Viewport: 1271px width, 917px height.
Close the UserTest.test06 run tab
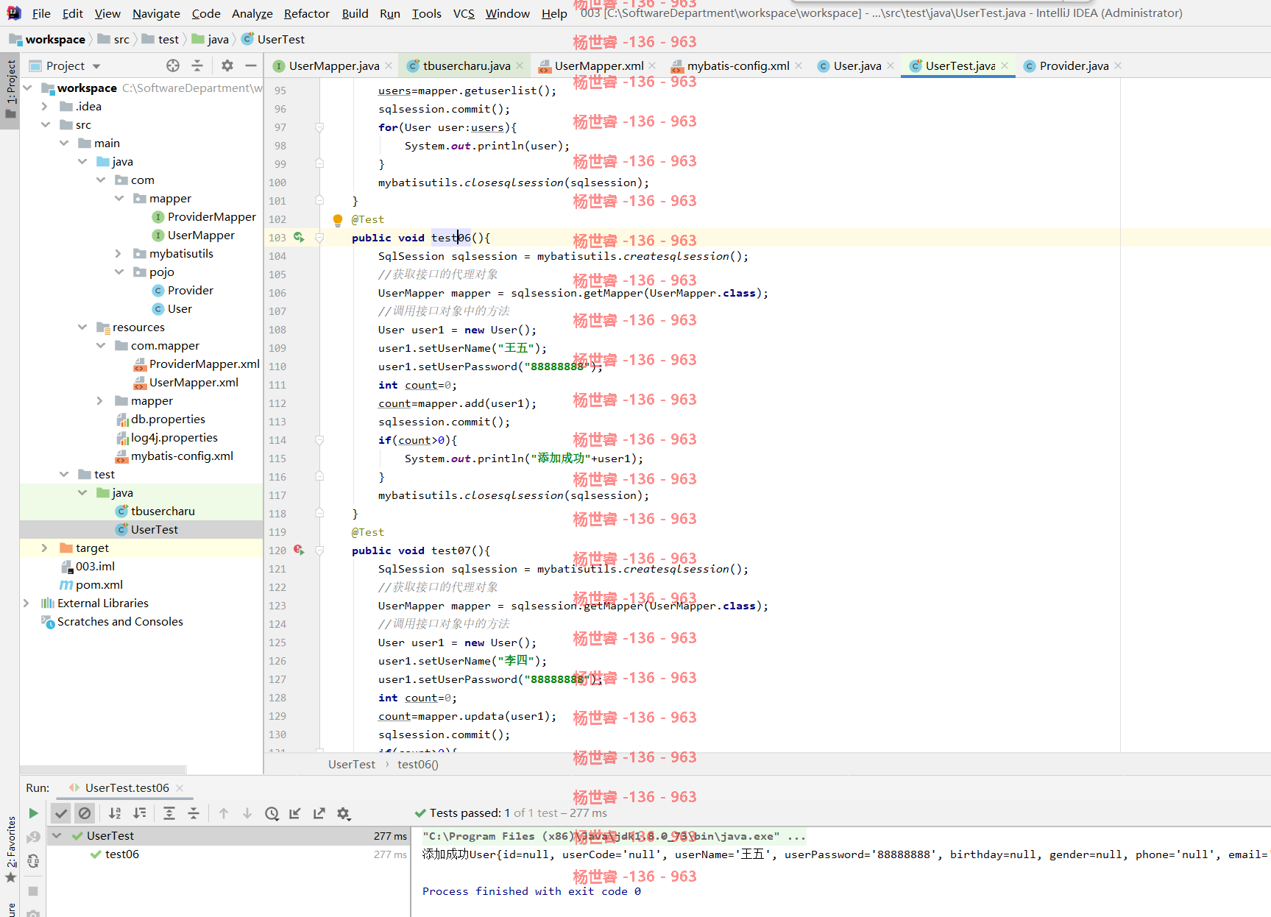click(180, 787)
